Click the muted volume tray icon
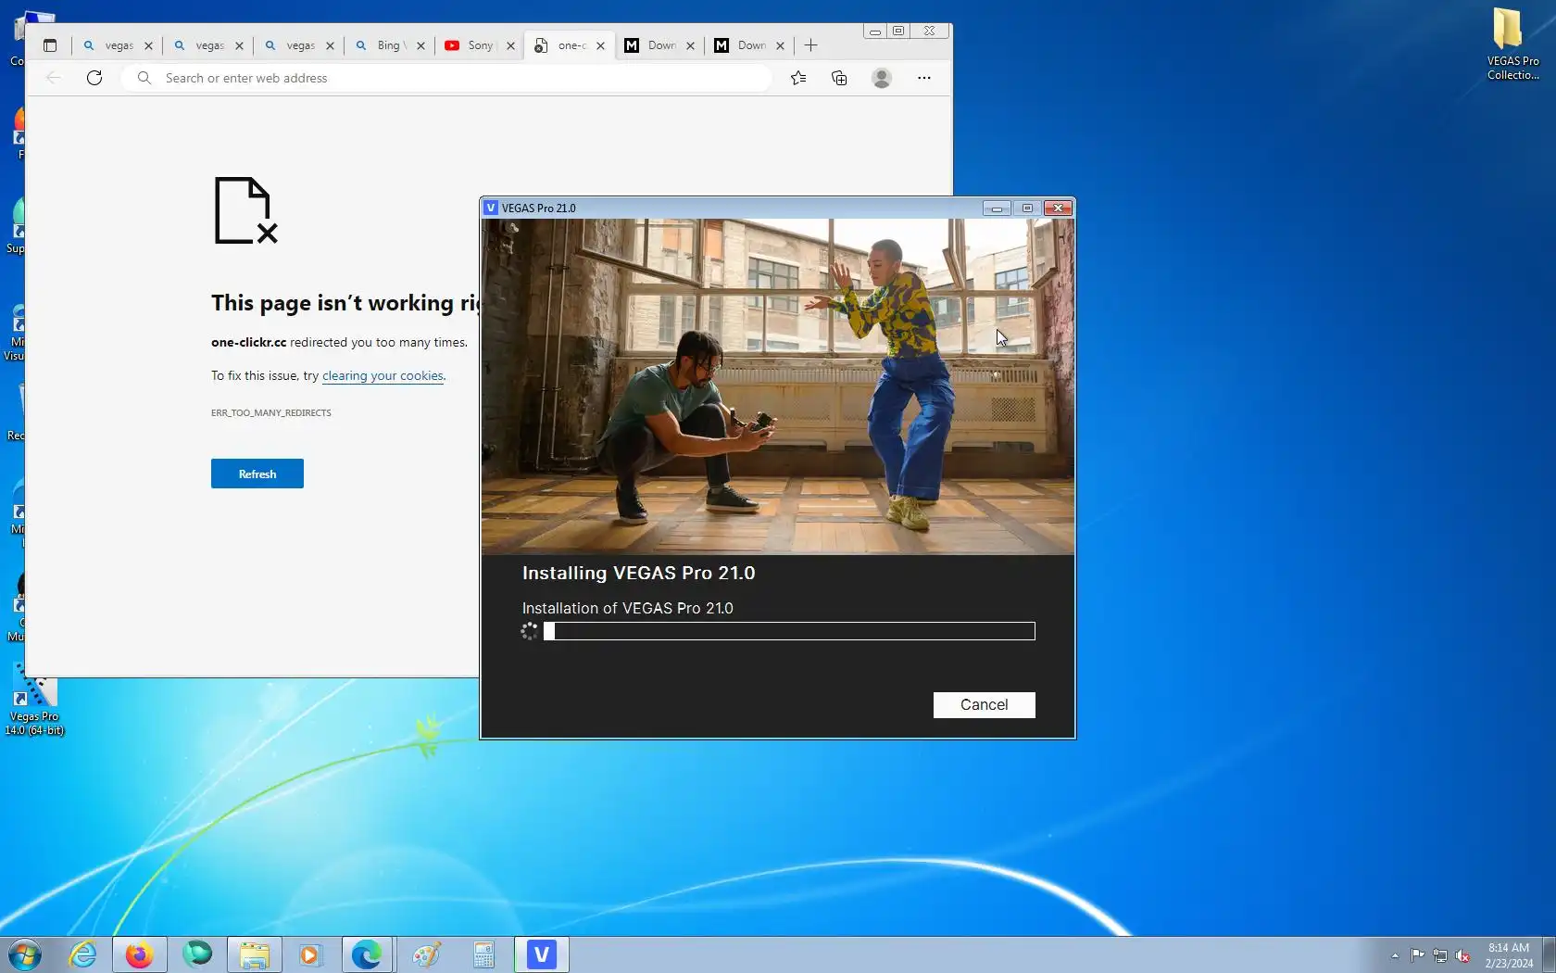 [x=1463, y=955]
